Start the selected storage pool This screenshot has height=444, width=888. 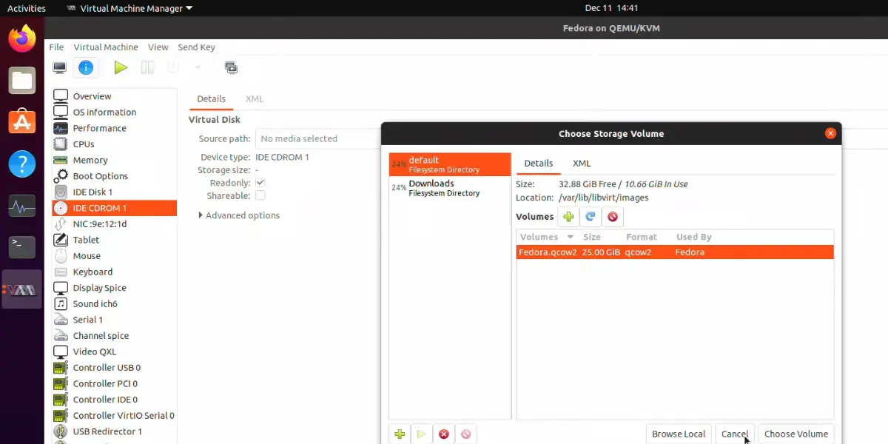click(422, 434)
